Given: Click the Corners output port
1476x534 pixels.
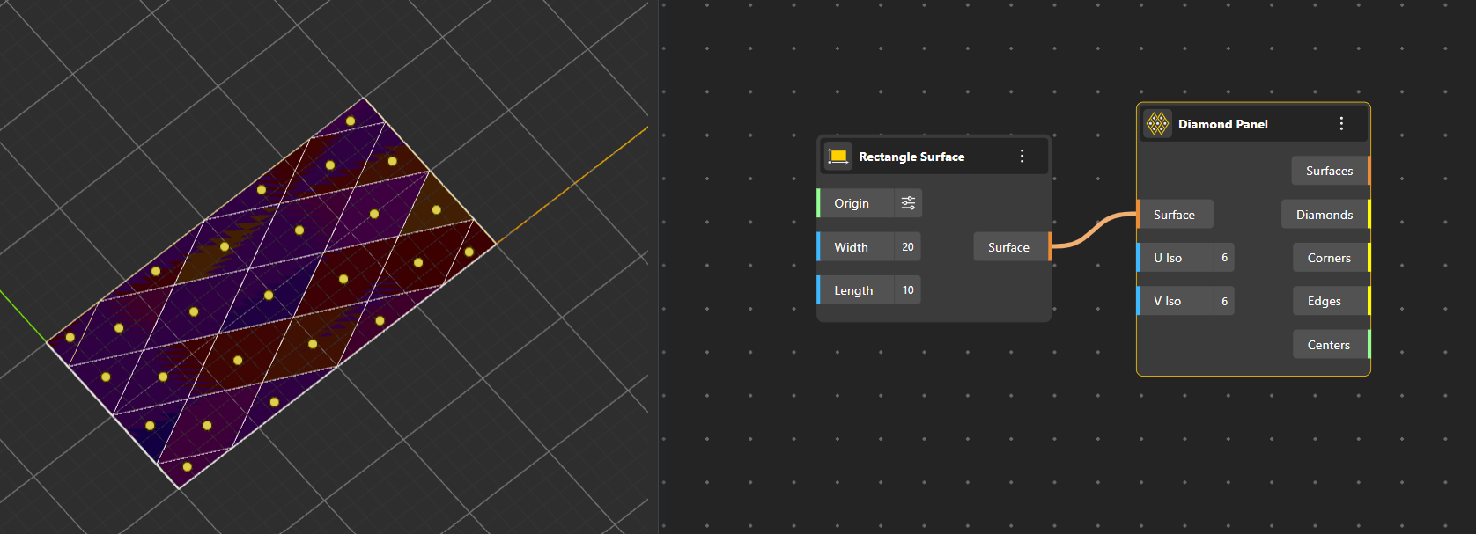Looking at the screenshot, I should tap(1330, 258).
